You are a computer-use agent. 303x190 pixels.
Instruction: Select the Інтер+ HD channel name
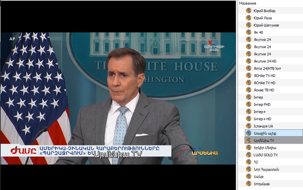(x=262, y=119)
